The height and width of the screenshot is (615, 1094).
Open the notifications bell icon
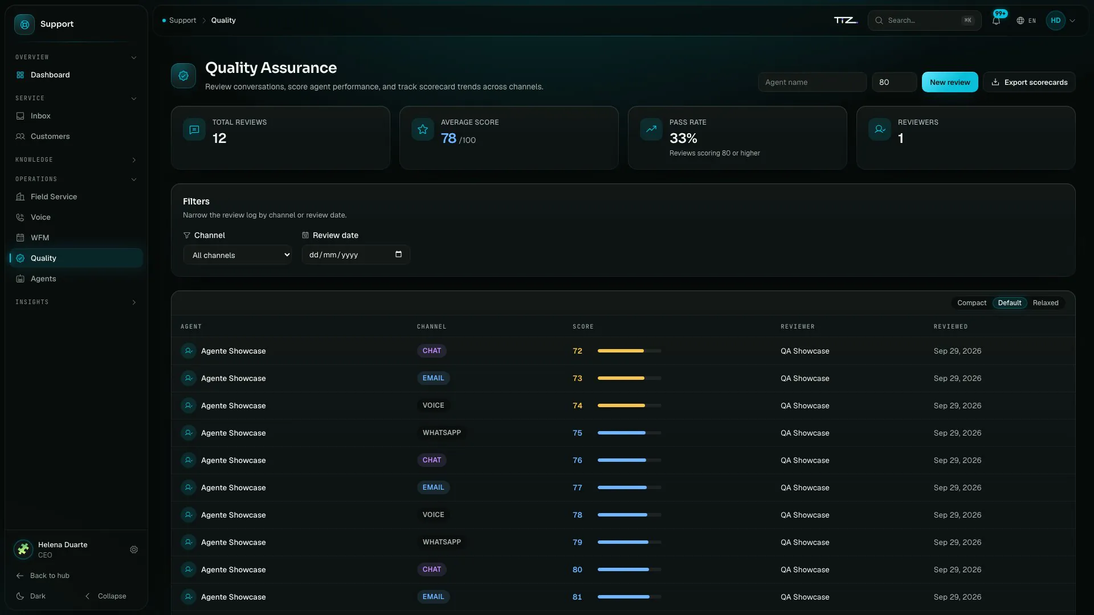pos(996,20)
